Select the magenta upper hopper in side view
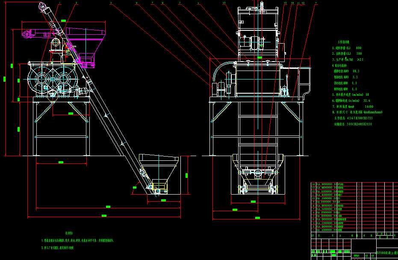This screenshot has height=260, width=398. coord(85,47)
